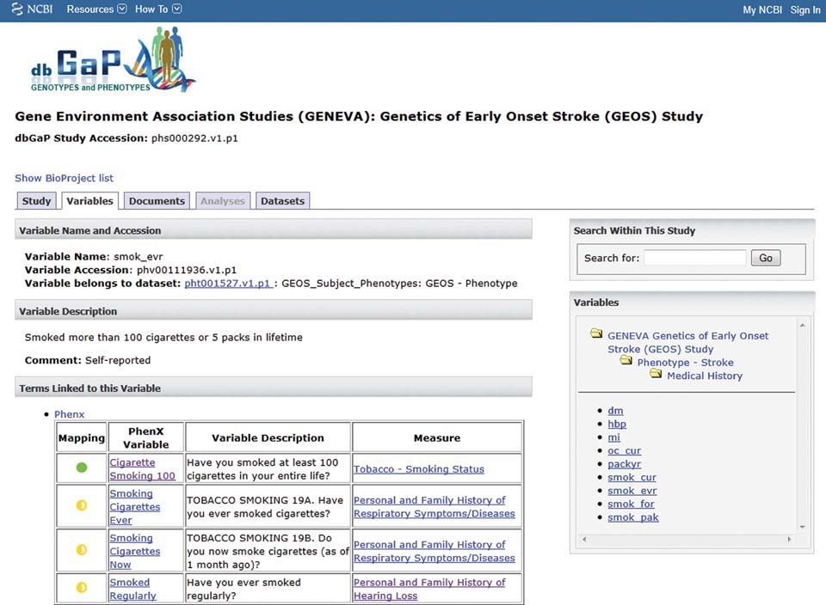The height and width of the screenshot is (605, 826).
Task: Click Show BioProject list link
Action: pos(64,178)
